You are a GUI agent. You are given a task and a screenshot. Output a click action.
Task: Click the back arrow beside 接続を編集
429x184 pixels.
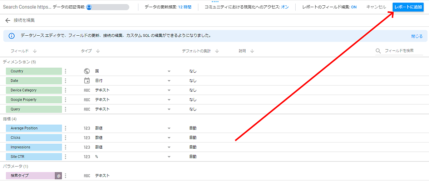pos(8,20)
